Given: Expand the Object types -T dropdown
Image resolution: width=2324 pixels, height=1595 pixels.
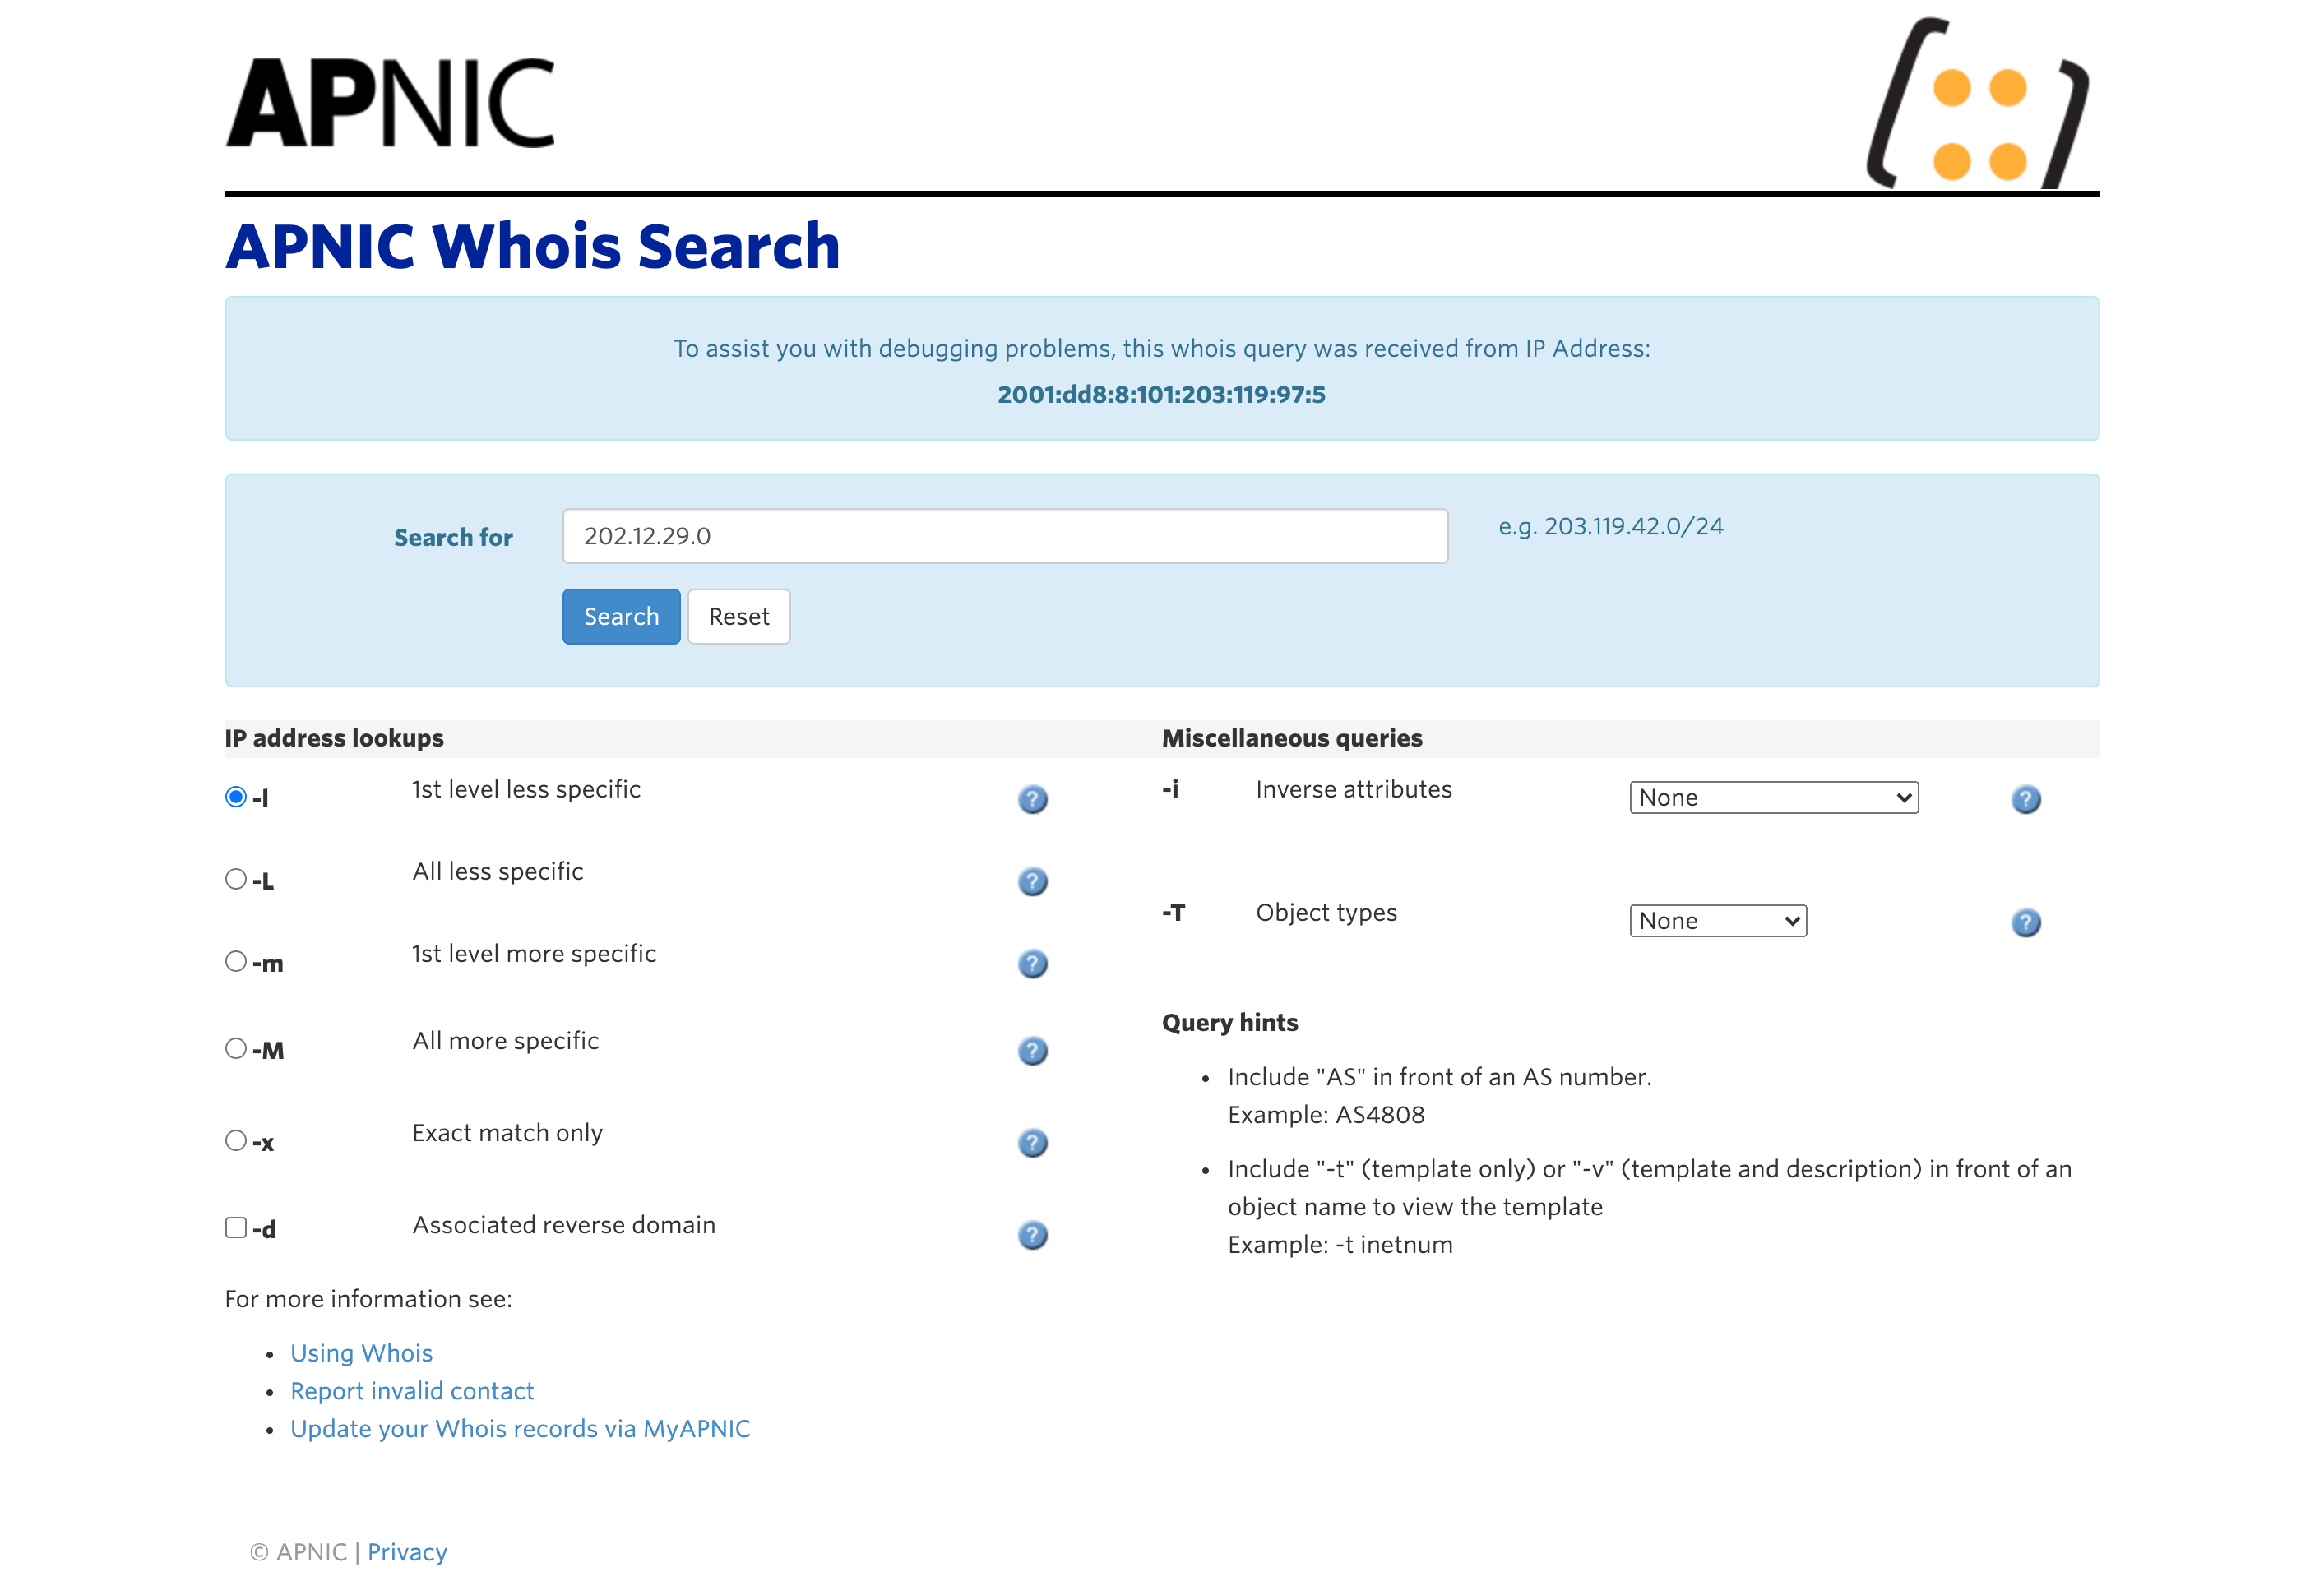Looking at the screenshot, I should (x=1715, y=920).
